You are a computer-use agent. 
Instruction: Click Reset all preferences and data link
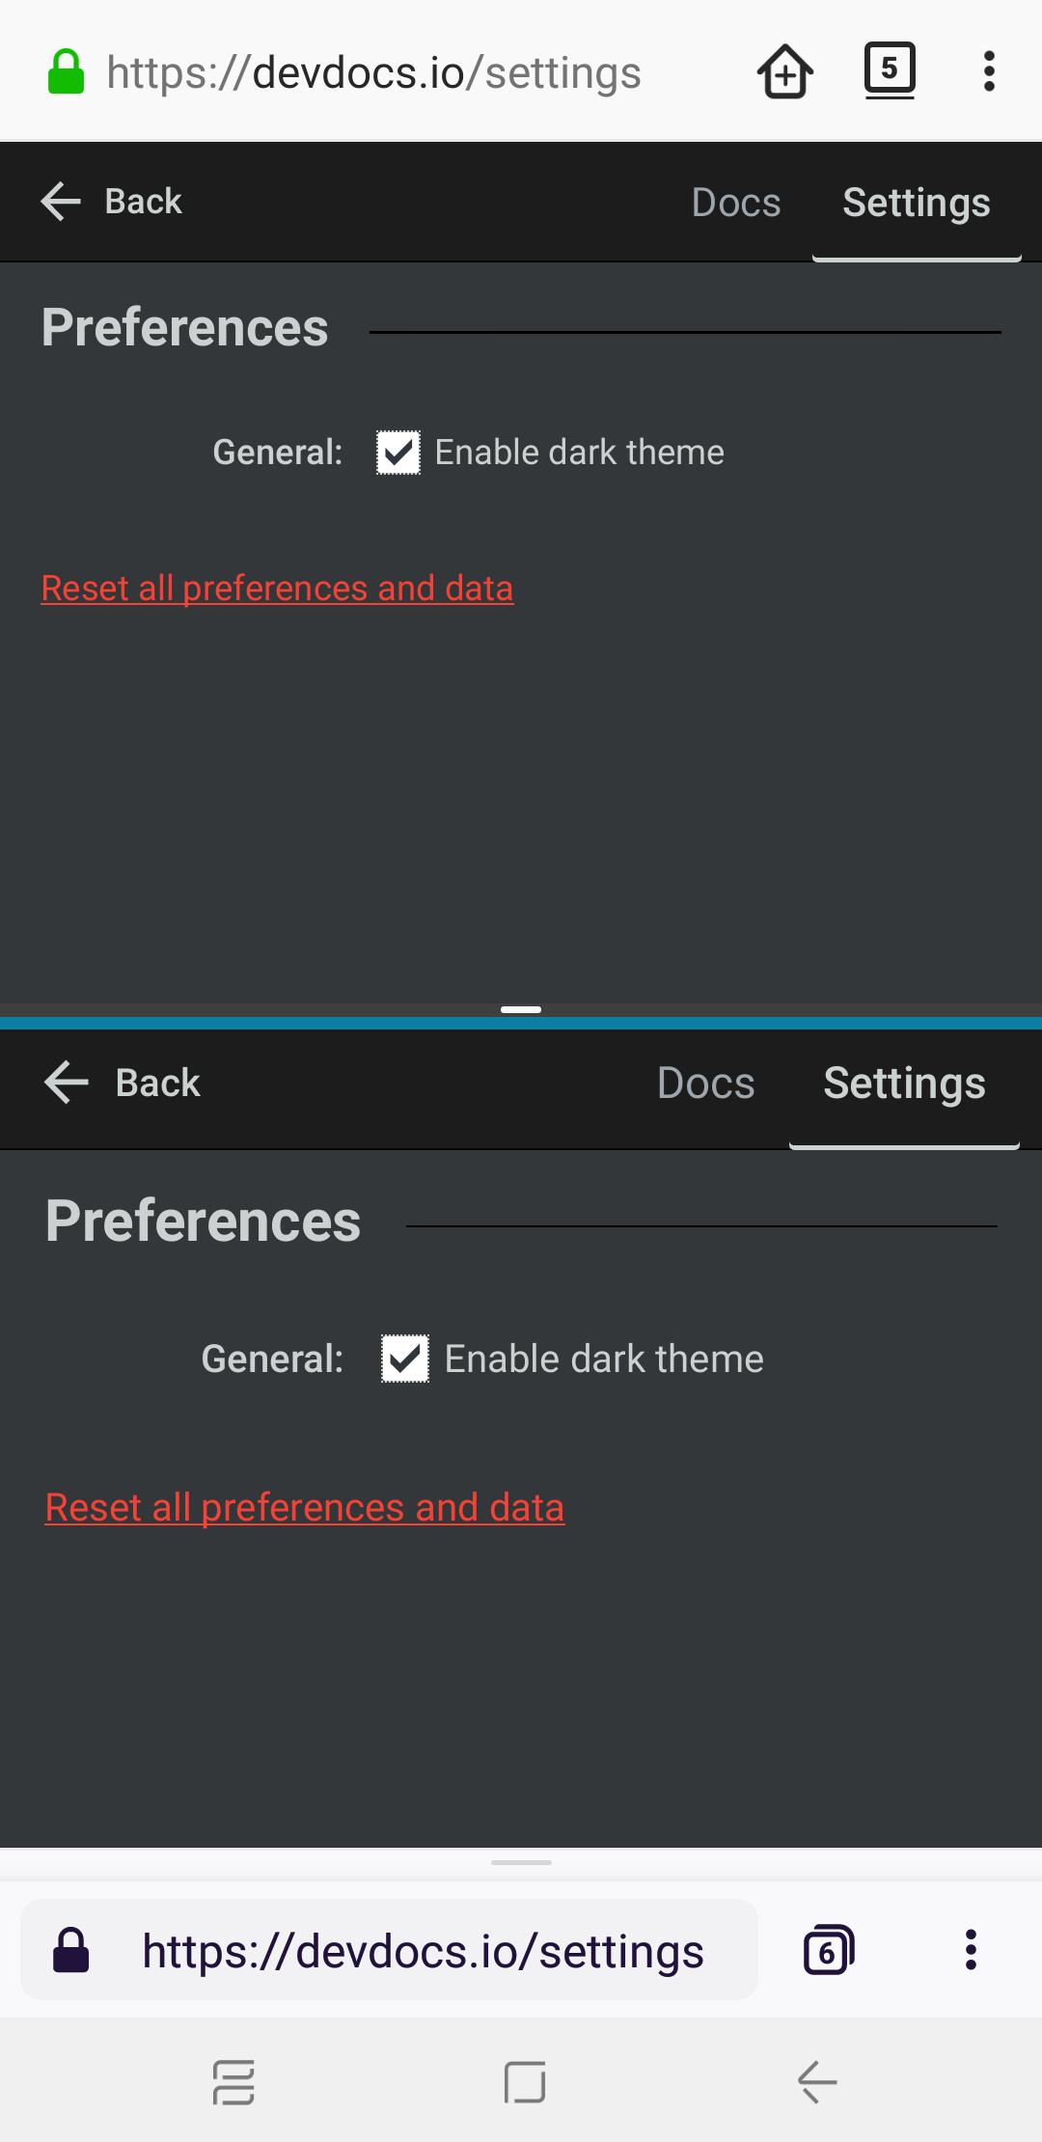(x=276, y=588)
